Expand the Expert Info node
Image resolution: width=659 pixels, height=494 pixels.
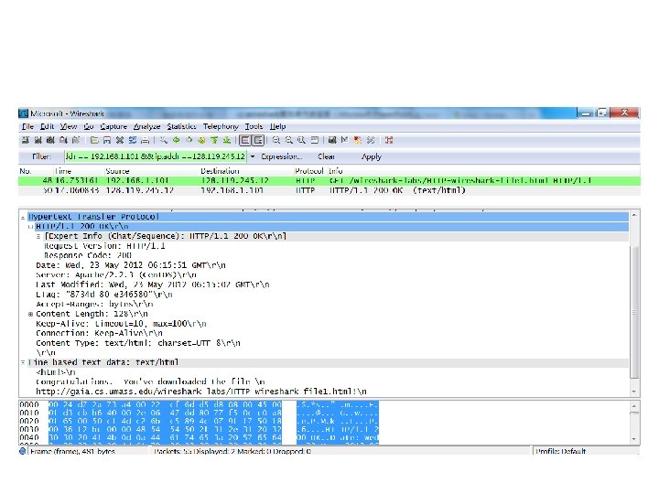pos(38,237)
